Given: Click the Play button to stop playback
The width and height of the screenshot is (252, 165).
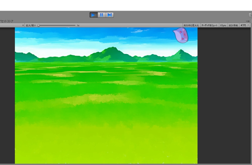Looking at the screenshot, I should pos(94,15).
